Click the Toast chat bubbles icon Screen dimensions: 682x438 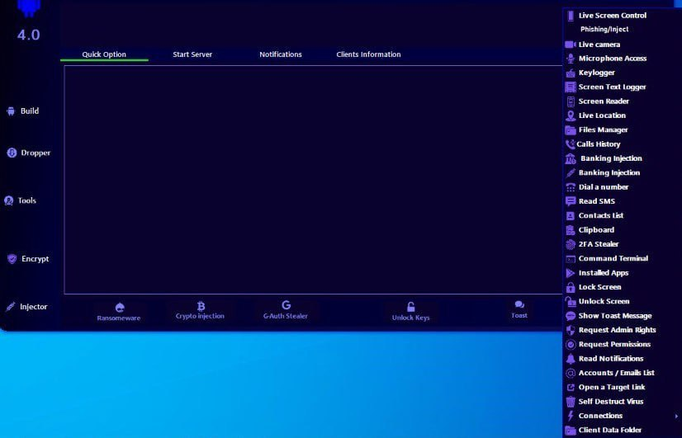(x=519, y=305)
